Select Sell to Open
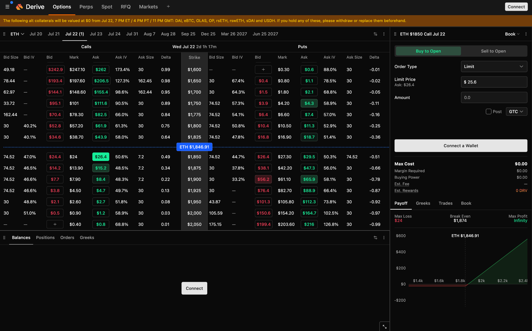 493,51
